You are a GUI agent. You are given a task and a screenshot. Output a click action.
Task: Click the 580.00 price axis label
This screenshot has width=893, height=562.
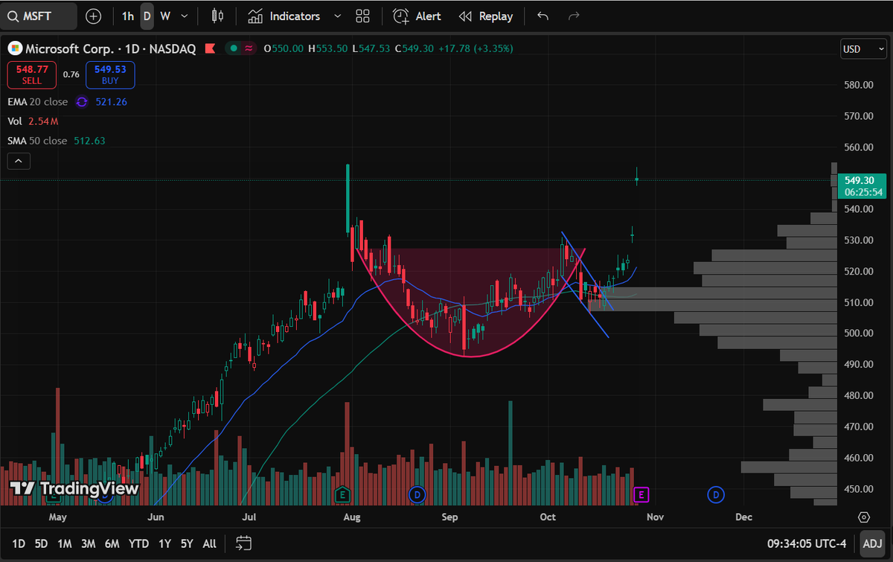858,85
